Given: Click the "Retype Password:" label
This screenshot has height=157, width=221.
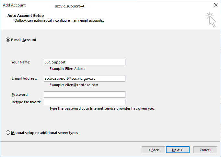Looking at the screenshot, I should coord(26,102).
